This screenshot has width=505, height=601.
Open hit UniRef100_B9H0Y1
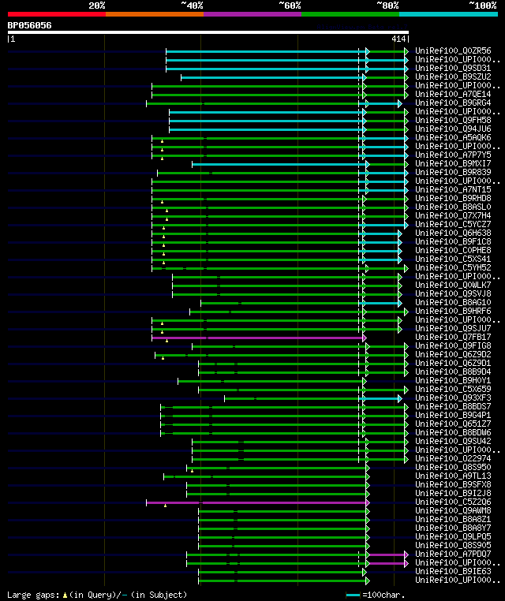coord(453,381)
